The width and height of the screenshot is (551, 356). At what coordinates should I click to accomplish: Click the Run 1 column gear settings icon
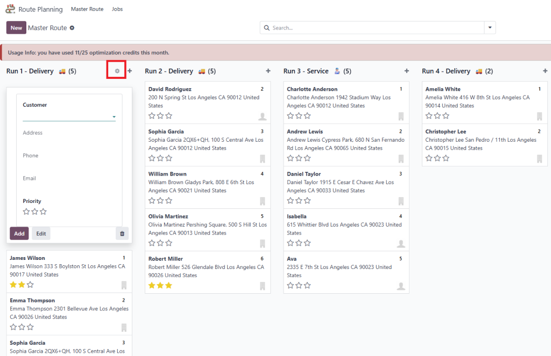click(x=117, y=71)
